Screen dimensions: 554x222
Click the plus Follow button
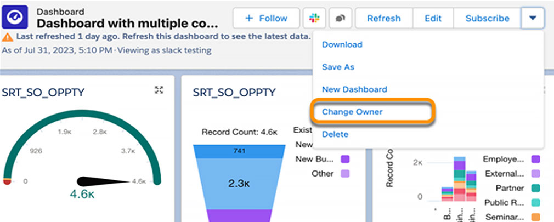(x=266, y=18)
